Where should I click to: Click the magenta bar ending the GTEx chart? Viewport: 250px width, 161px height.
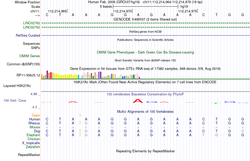click(139, 78)
